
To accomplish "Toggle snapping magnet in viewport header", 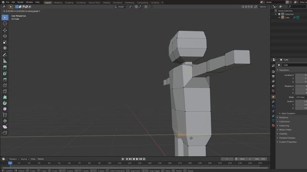I will click(x=136, y=7).
